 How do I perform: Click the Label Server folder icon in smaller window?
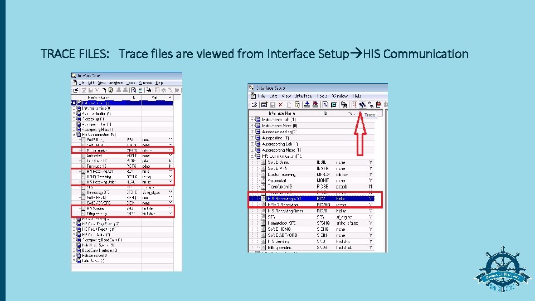[x=79, y=261]
